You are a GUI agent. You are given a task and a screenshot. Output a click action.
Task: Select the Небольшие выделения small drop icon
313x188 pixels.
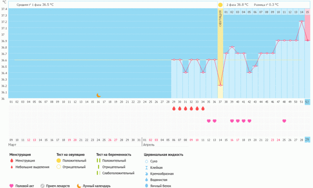11,167
